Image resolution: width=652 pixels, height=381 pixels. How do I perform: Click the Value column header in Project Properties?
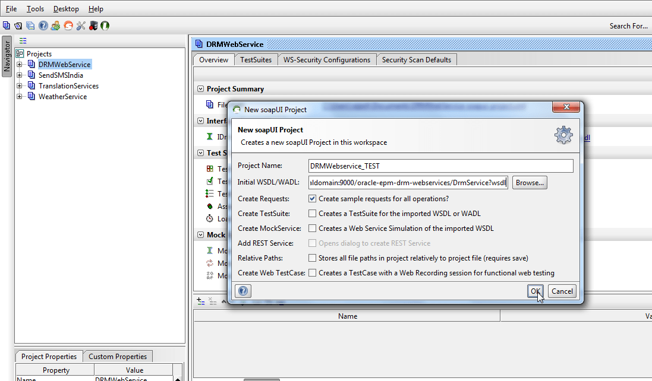click(x=134, y=370)
